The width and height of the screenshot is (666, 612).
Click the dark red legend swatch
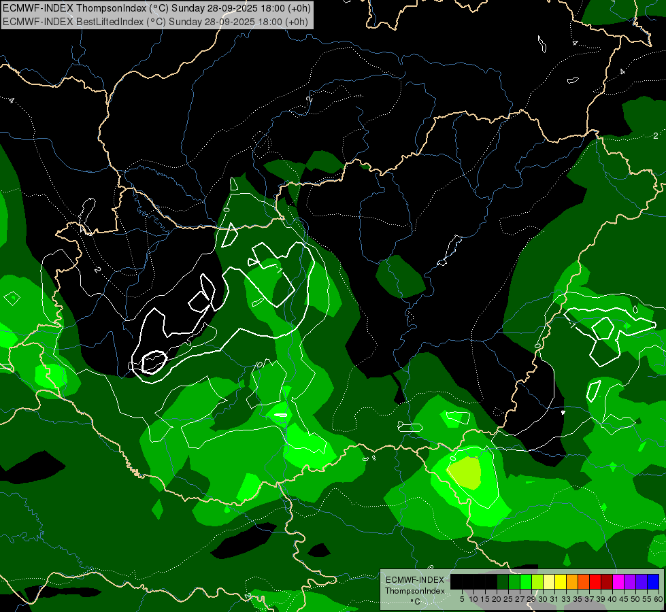click(x=607, y=581)
